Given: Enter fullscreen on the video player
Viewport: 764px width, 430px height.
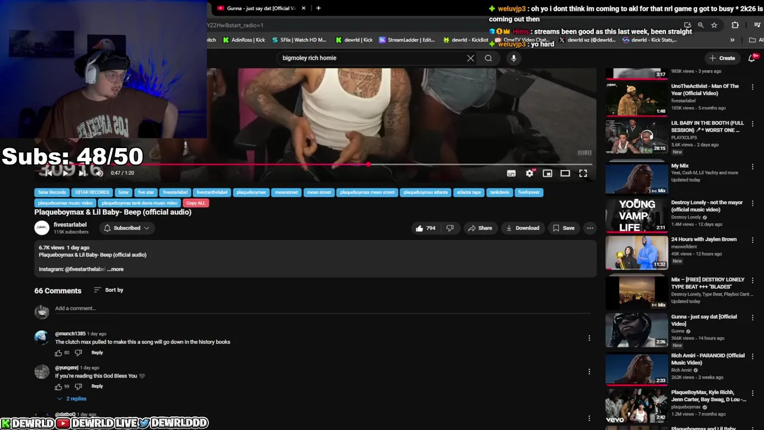Looking at the screenshot, I should click(x=583, y=173).
